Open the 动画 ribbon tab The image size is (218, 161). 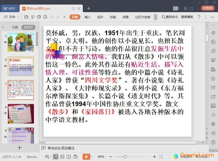(x=126, y=17)
